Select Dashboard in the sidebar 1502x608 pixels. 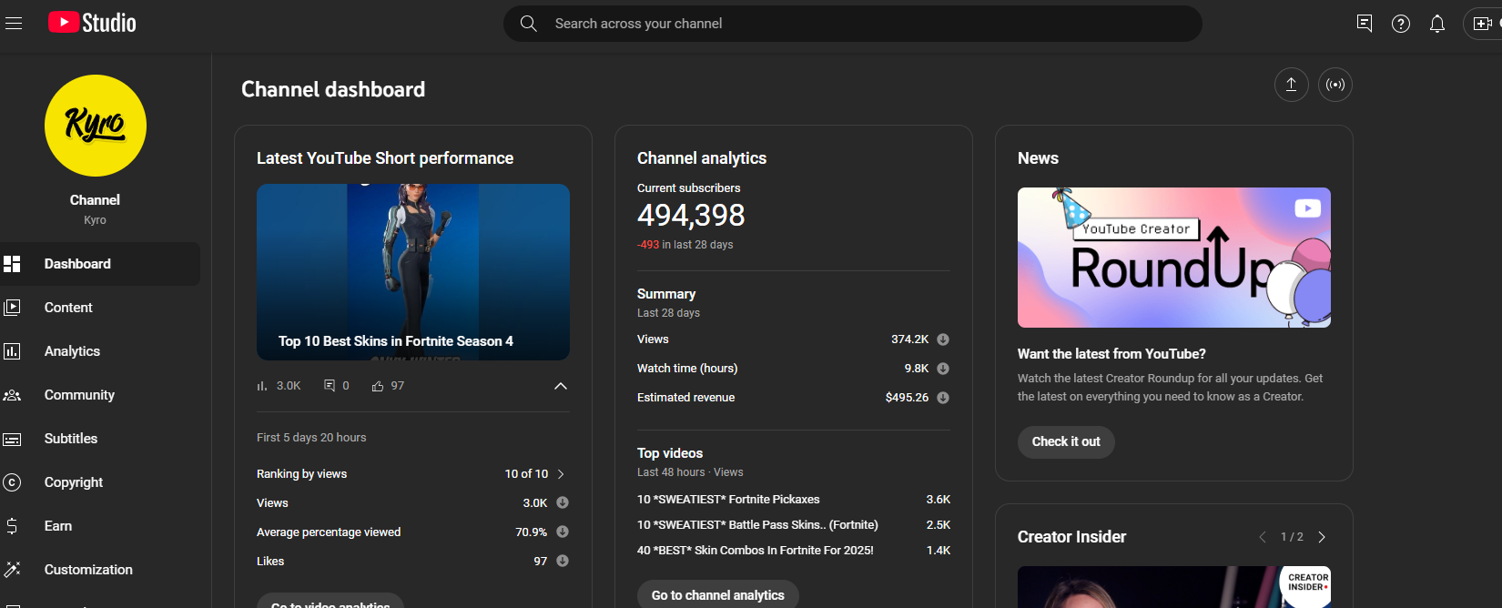click(100, 264)
